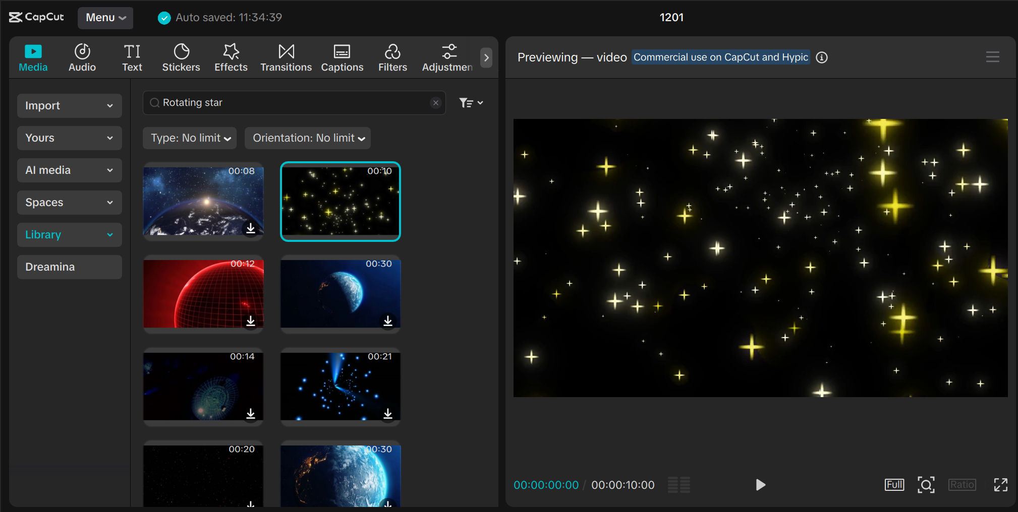Open the Filters panel

coord(392,57)
